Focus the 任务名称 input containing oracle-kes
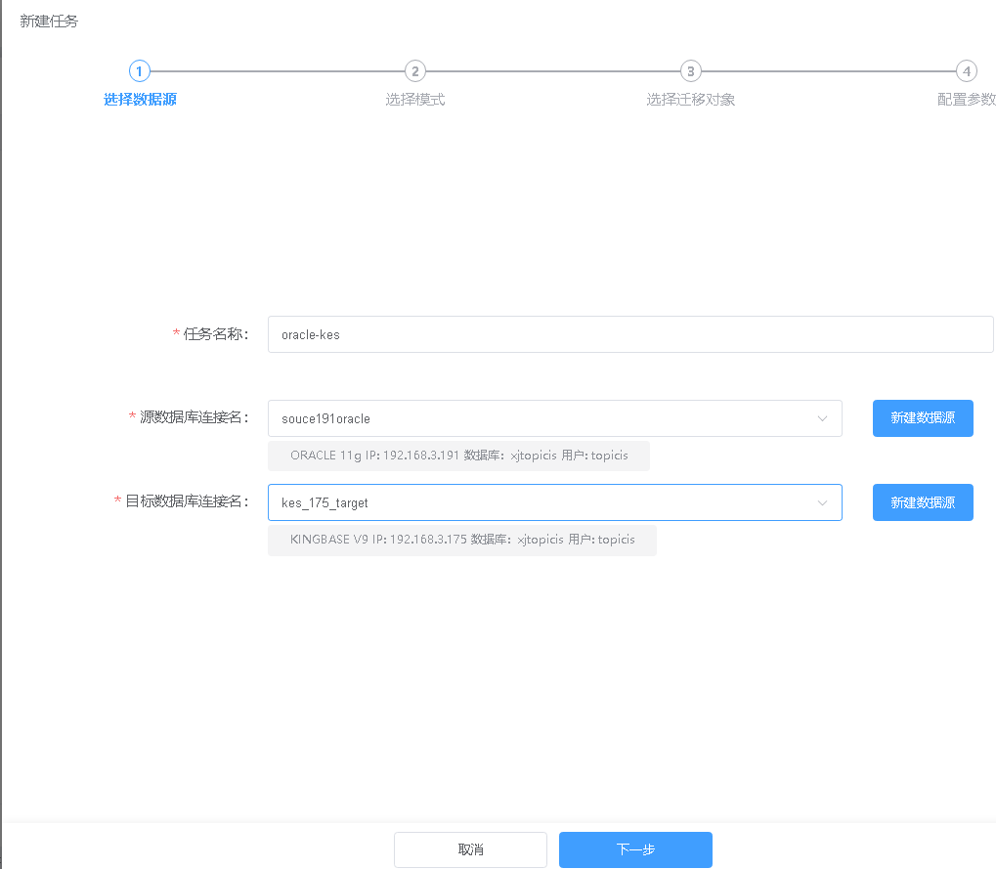The height and width of the screenshot is (869, 996). (x=629, y=334)
